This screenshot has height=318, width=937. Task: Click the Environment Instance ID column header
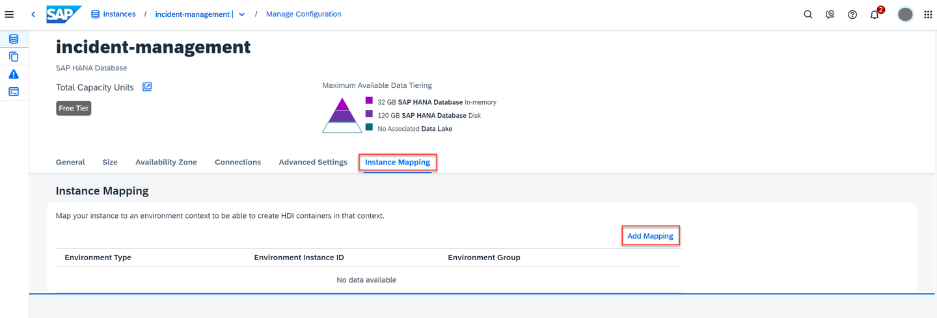point(299,258)
